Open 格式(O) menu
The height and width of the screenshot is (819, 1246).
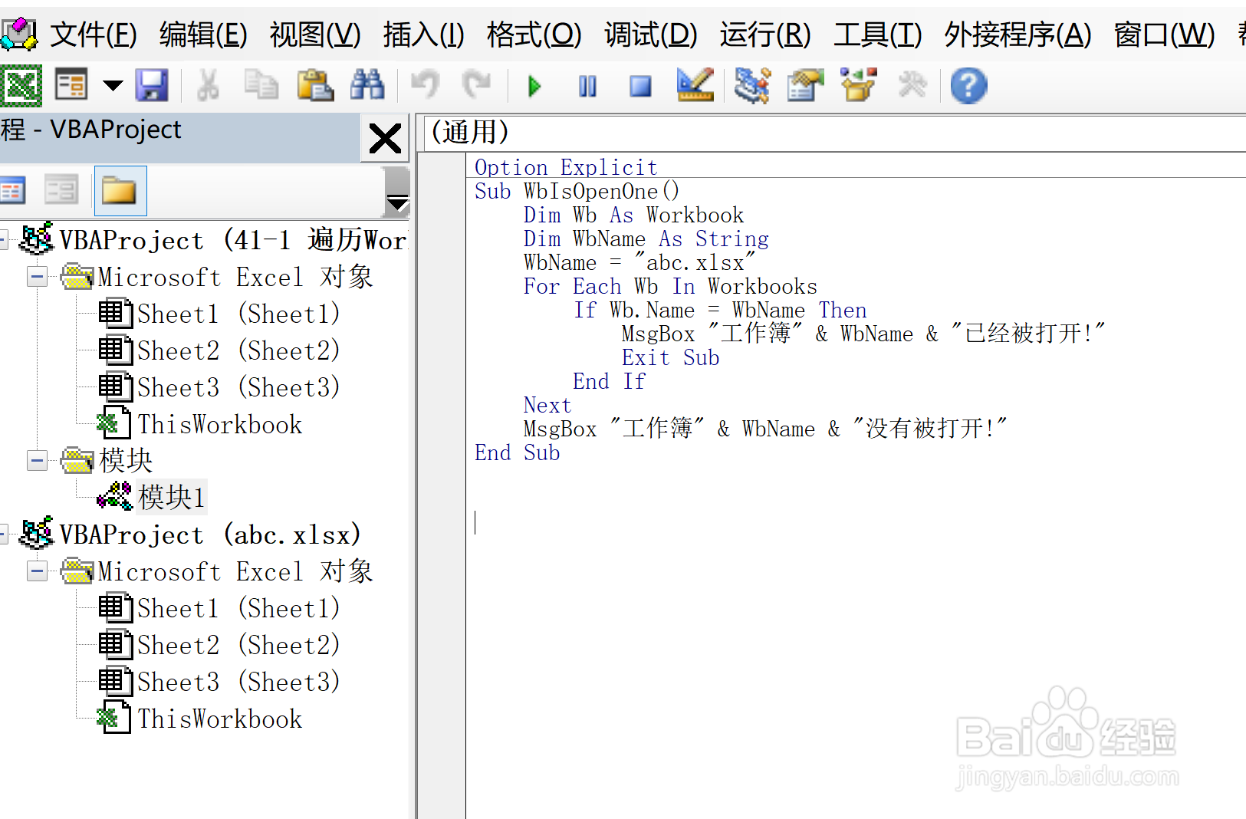[x=534, y=35]
